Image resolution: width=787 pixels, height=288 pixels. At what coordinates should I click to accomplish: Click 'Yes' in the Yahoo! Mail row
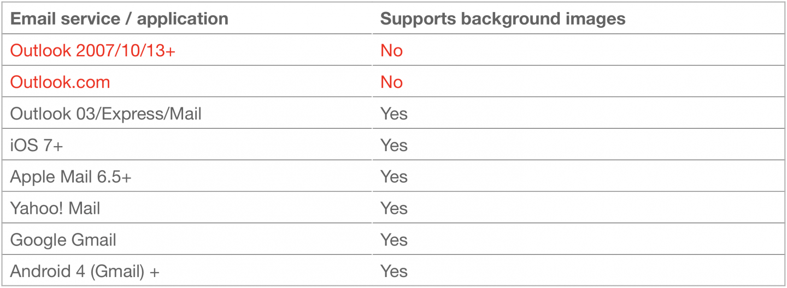393,208
